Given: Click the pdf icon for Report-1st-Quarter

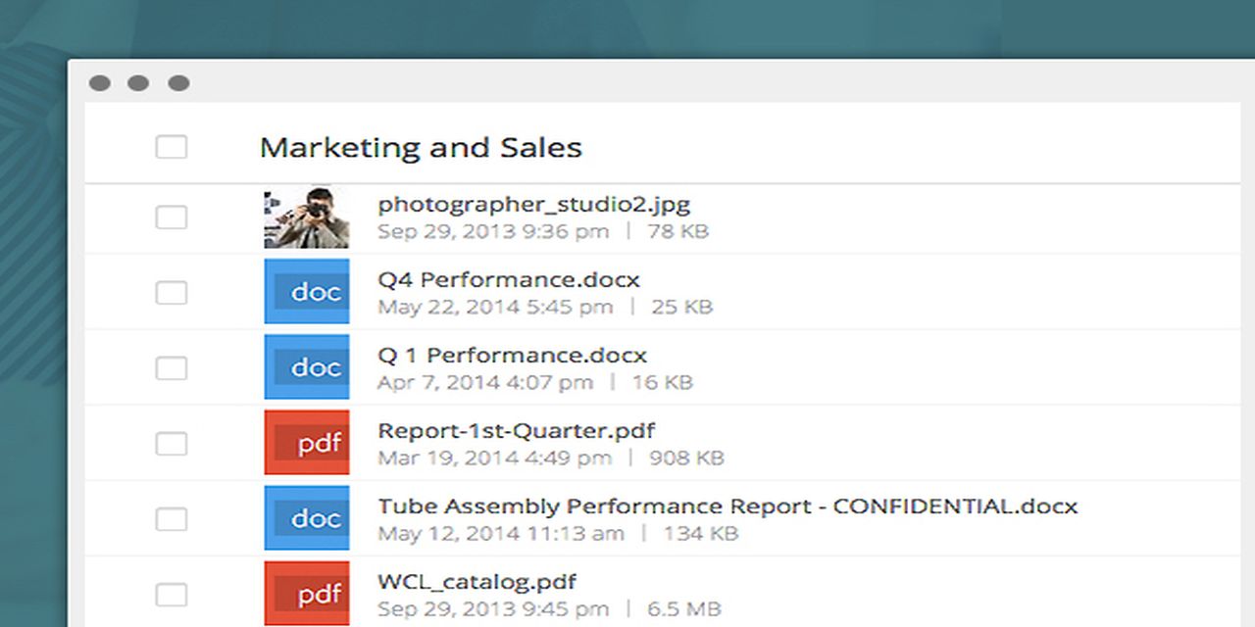Looking at the screenshot, I should [x=306, y=443].
